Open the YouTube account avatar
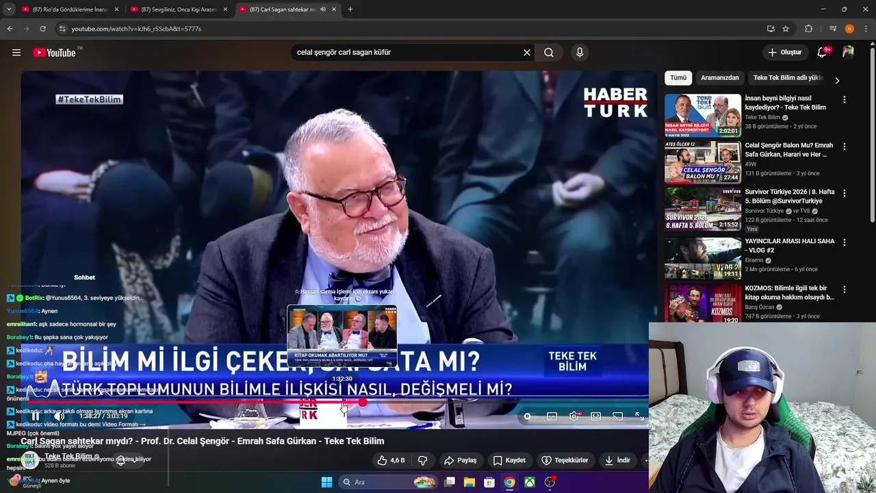 pyautogui.click(x=848, y=52)
